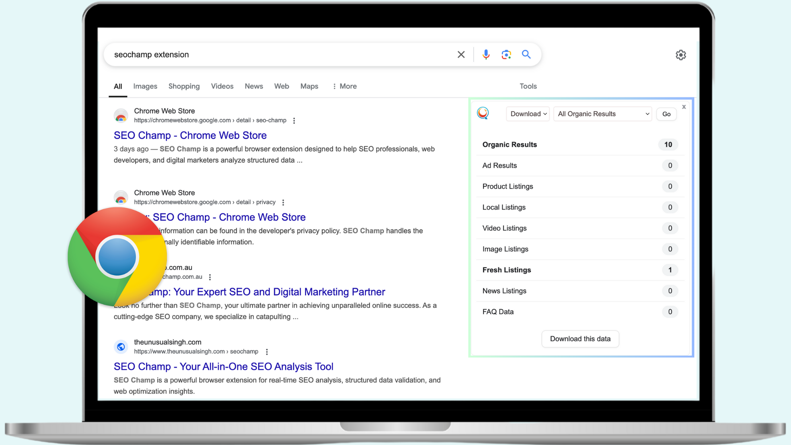This screenshot has height=445, width=791.
Task: Expand the More search filters menu
Action: 345,86
